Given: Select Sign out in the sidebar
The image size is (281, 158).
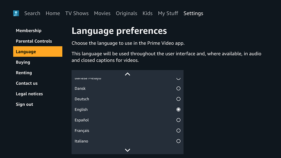Looking at the screenshot, I should coord(25,104).
